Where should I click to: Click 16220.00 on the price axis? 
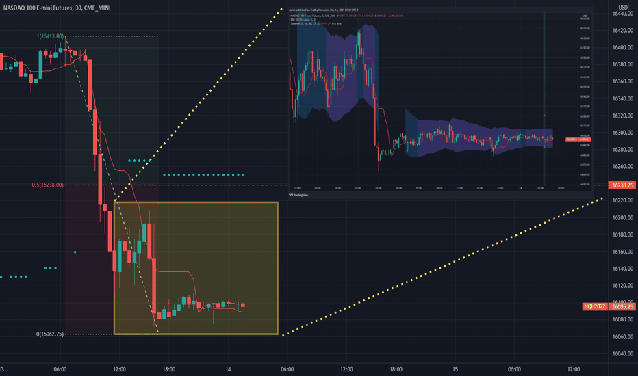(622, 200)
